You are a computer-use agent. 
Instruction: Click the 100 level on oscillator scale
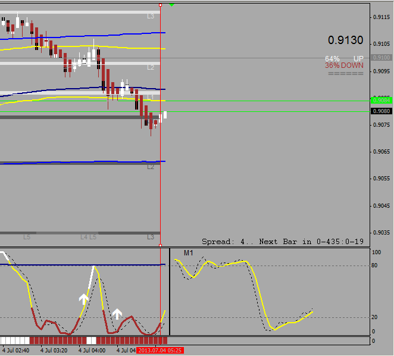pos(376,252)
